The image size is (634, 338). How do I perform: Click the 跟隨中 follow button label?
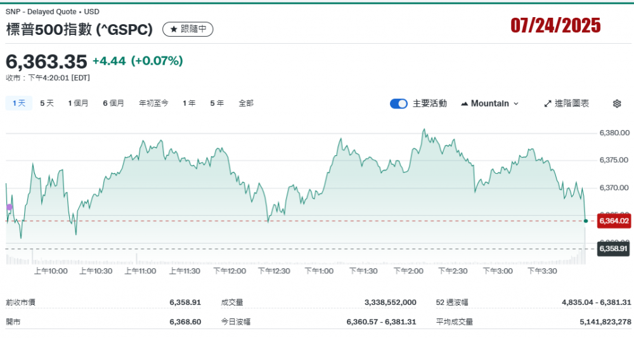coord(194,29)
